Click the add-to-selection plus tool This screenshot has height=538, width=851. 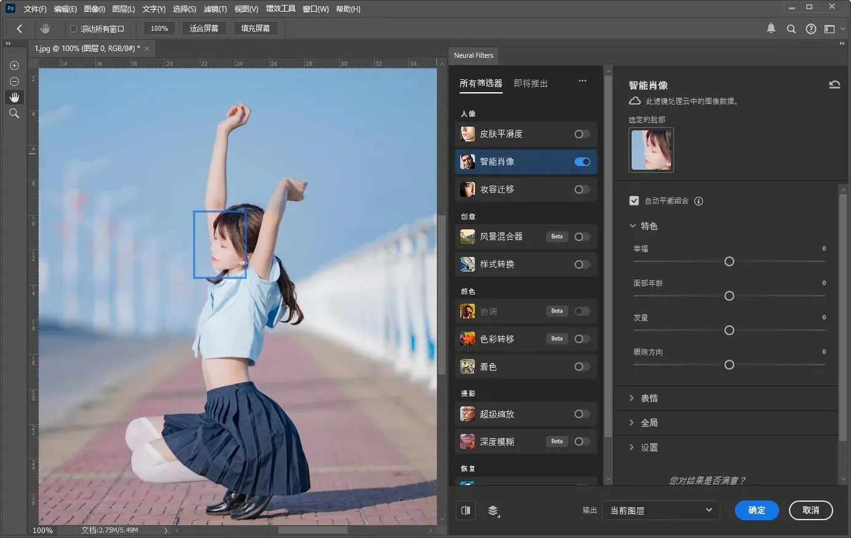point(14,66)
